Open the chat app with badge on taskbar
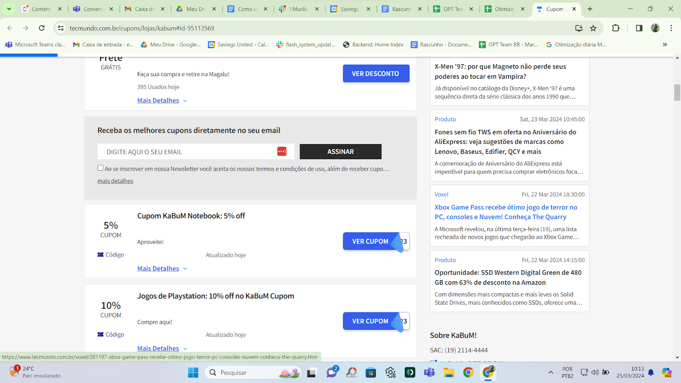This screenshot has width=681, height=383. 332,372
